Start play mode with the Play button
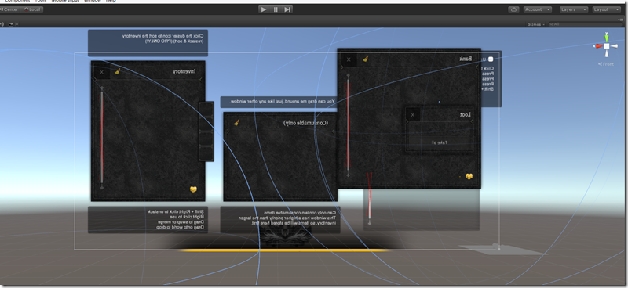The height and width of the screenshot is (288, 628). [264, 9]
